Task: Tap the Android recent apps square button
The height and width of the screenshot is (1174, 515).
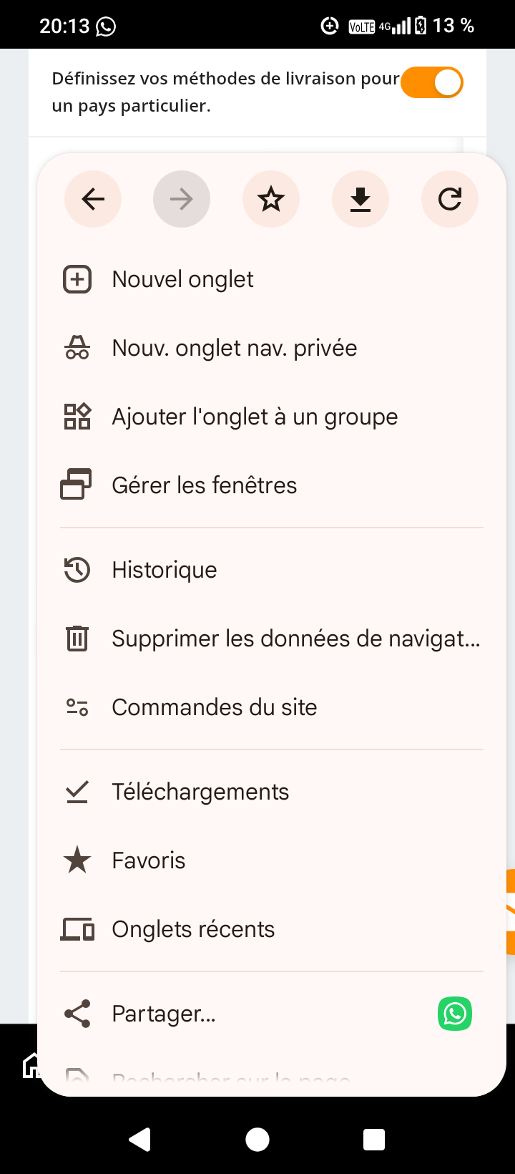Action: 374,1139
